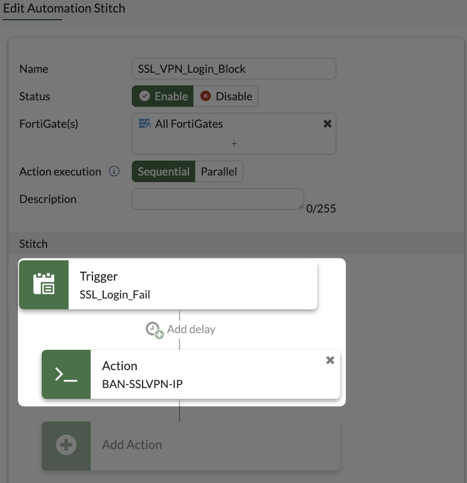Image resolution: width=467 pixels, height=483 pixels.
Task: Remove the BAN-SSLVPN-IP action
Action: [x=330, y=360]
